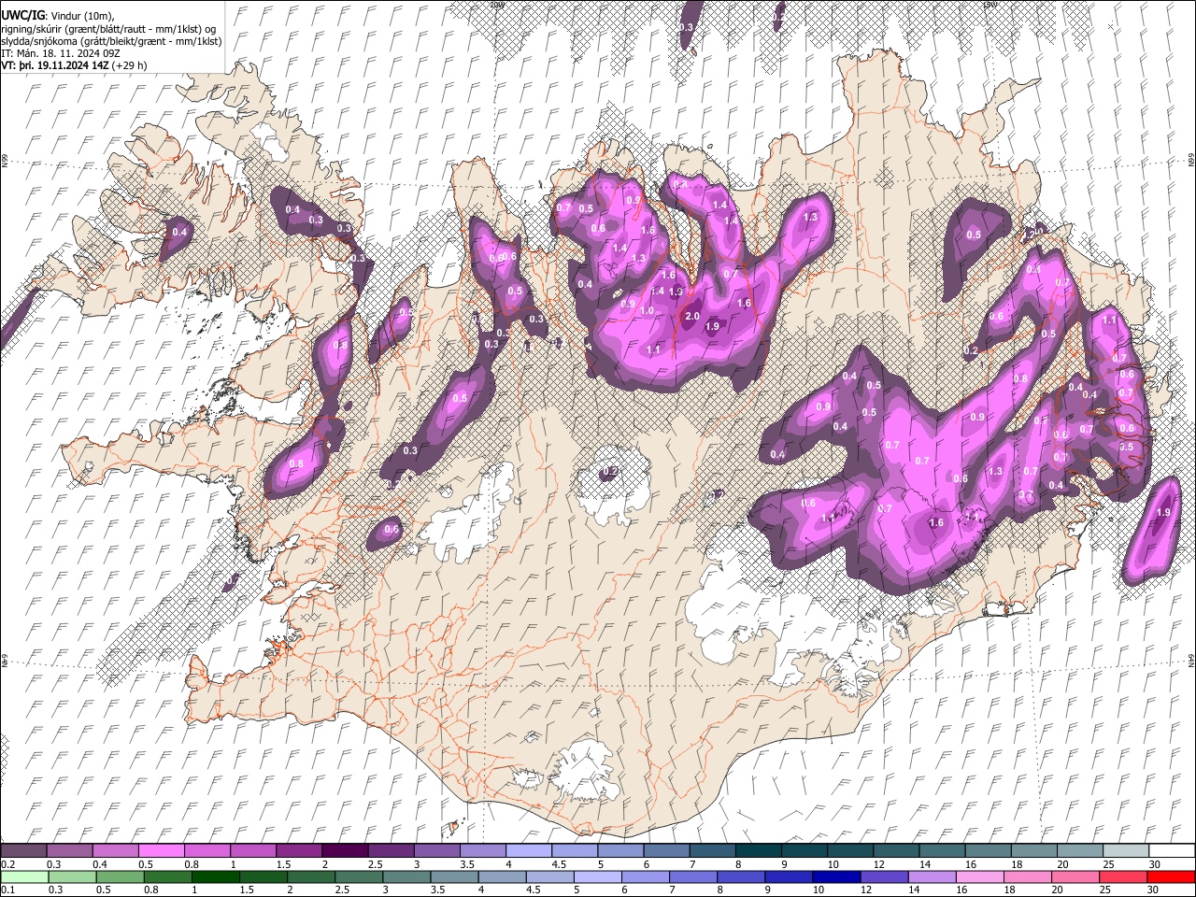The height and width of the screenshot is (897, 1196).
Task: Select the darkest purple swatch labeled 2 in upper legend row
Action: tap(345, 851)
